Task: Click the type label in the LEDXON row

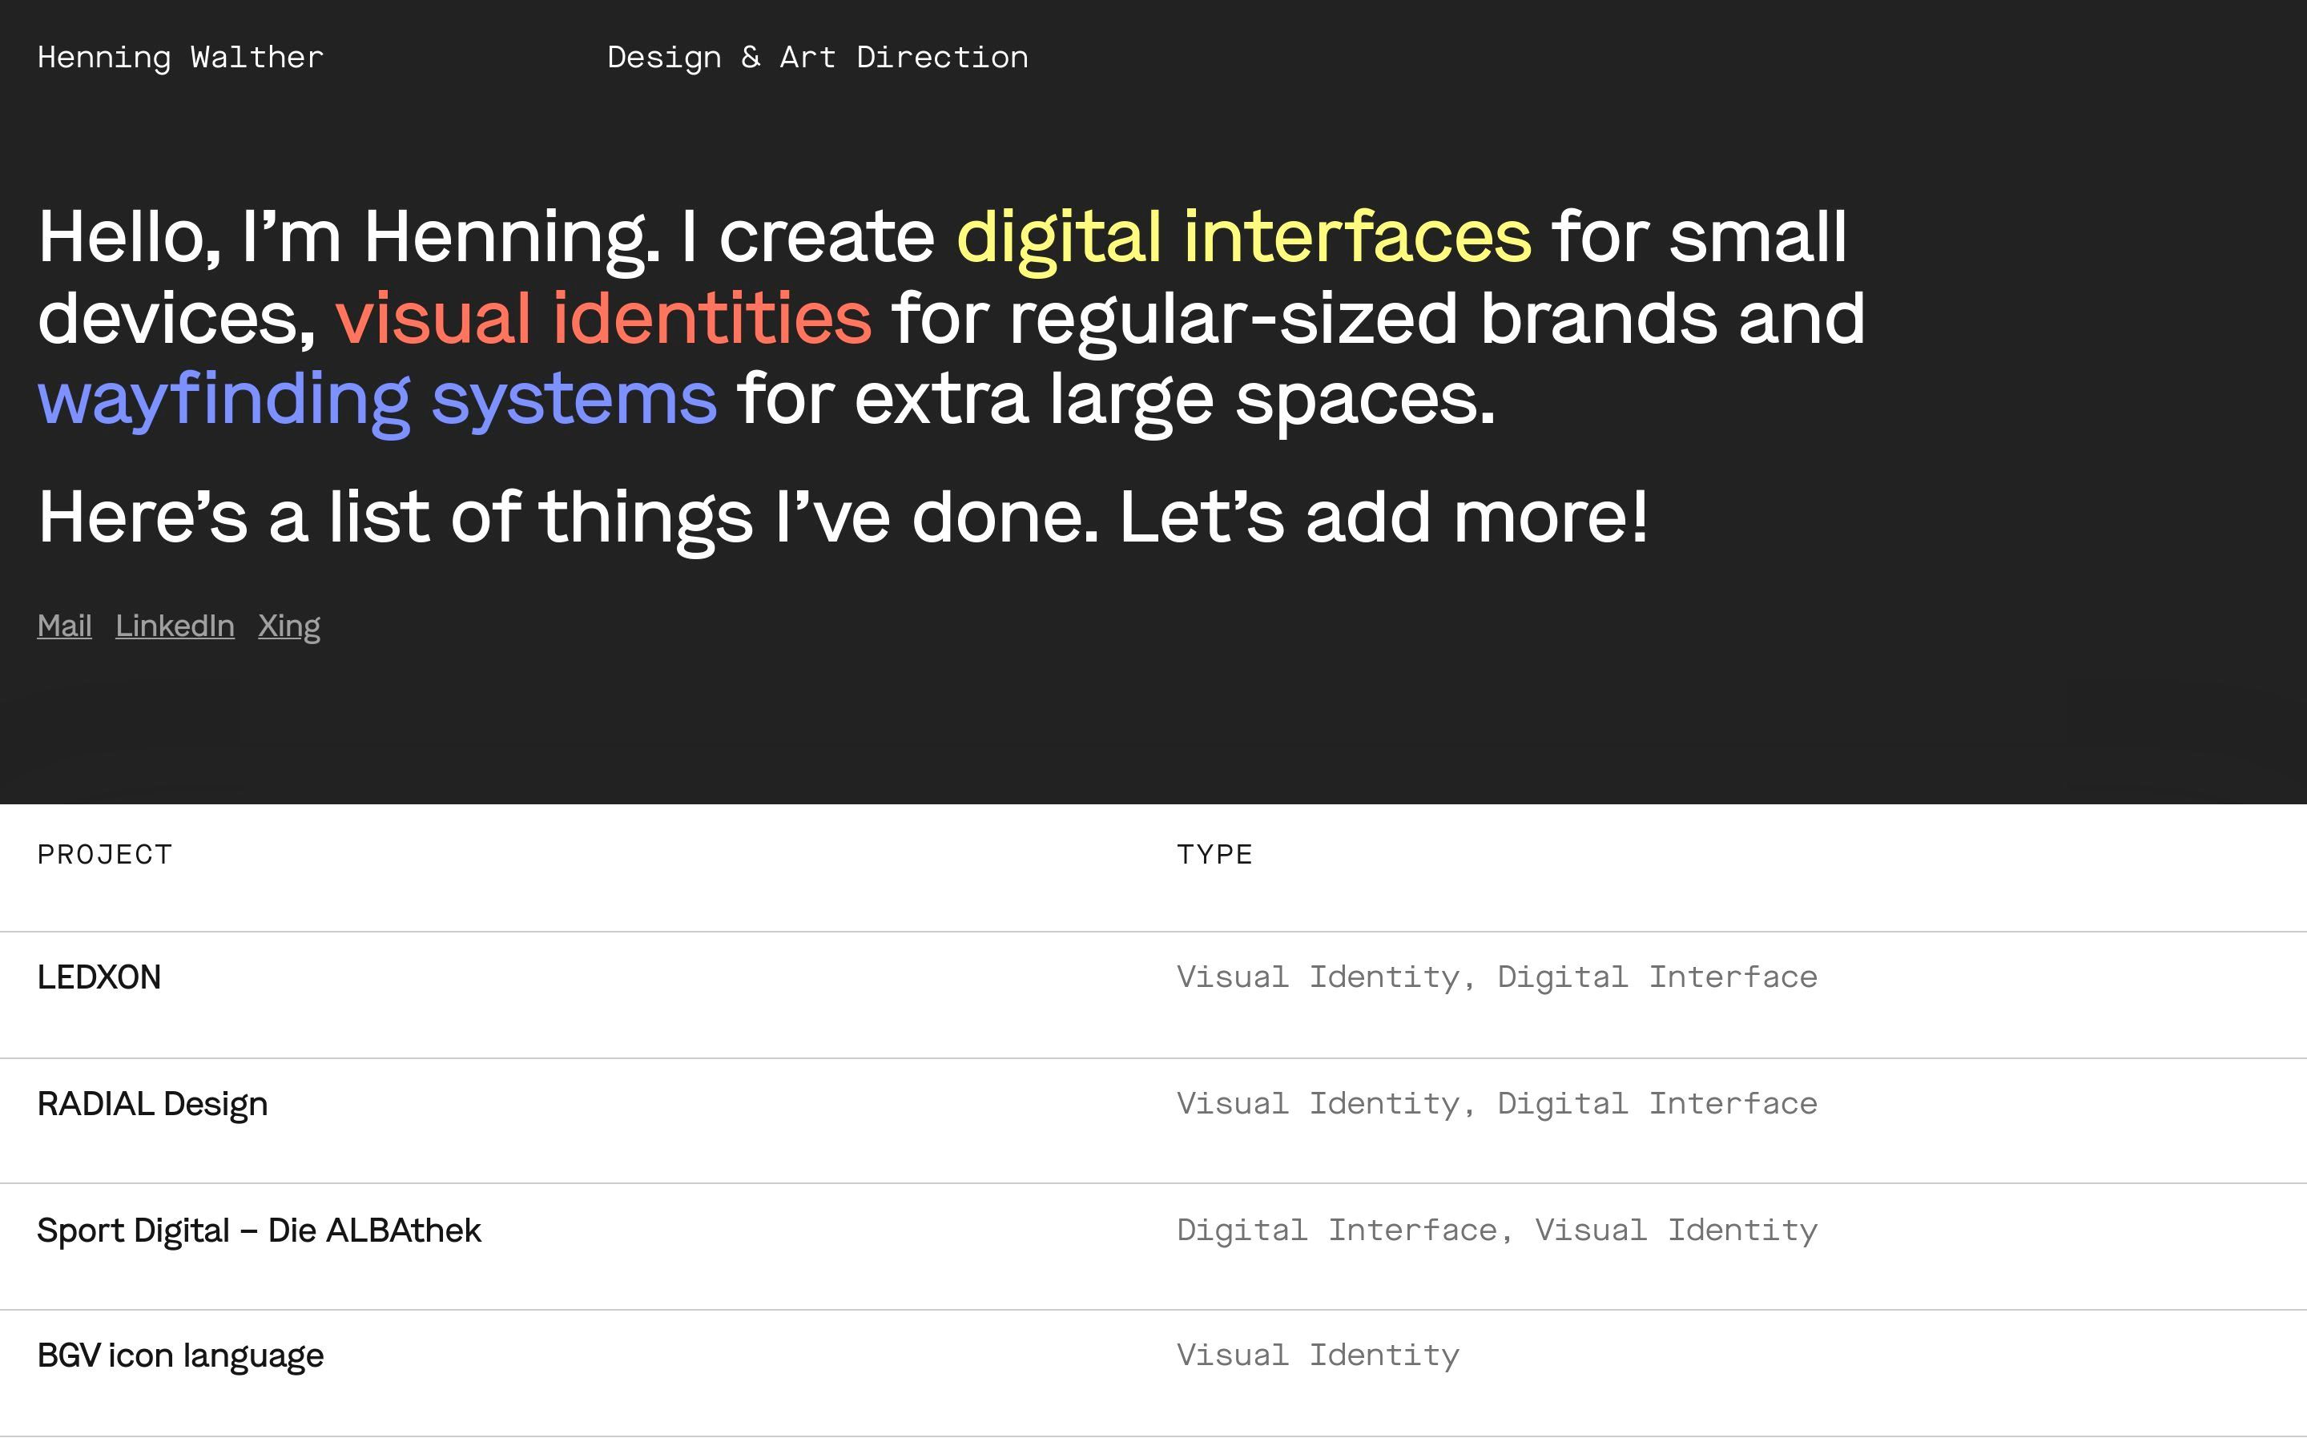Action: [x=1496, y=977]
